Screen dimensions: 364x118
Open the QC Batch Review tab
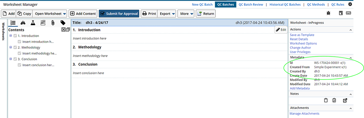coord(251,5)
